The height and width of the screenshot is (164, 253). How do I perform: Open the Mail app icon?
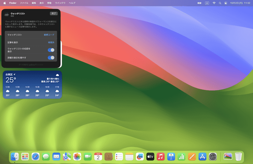(x=56, y=156)
